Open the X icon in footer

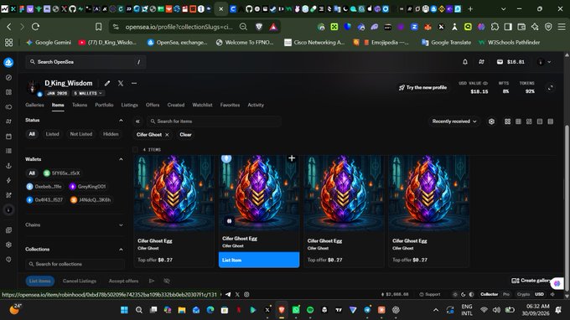237,295
